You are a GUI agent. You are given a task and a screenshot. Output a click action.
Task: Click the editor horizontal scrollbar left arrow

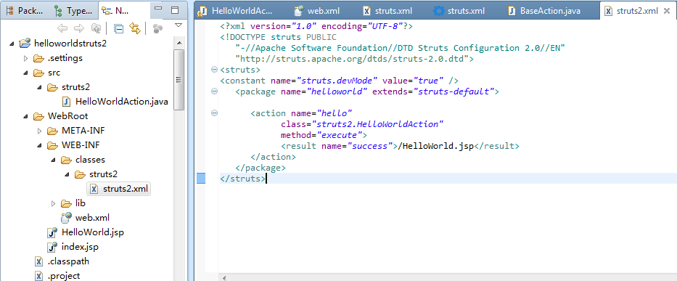click(x=223, y=277)
